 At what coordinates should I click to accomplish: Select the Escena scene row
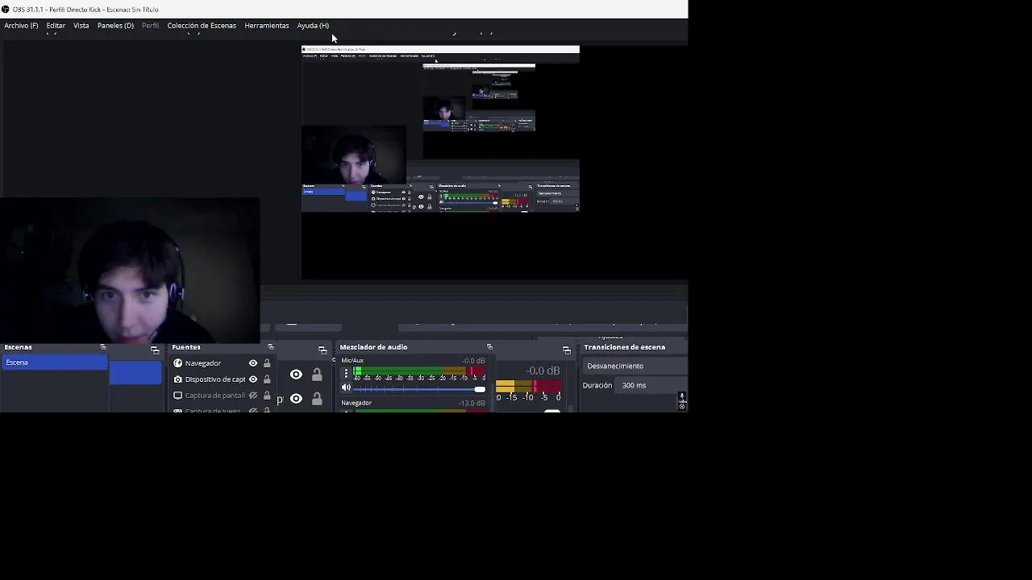pyautogui.click(x=54, y=362)
